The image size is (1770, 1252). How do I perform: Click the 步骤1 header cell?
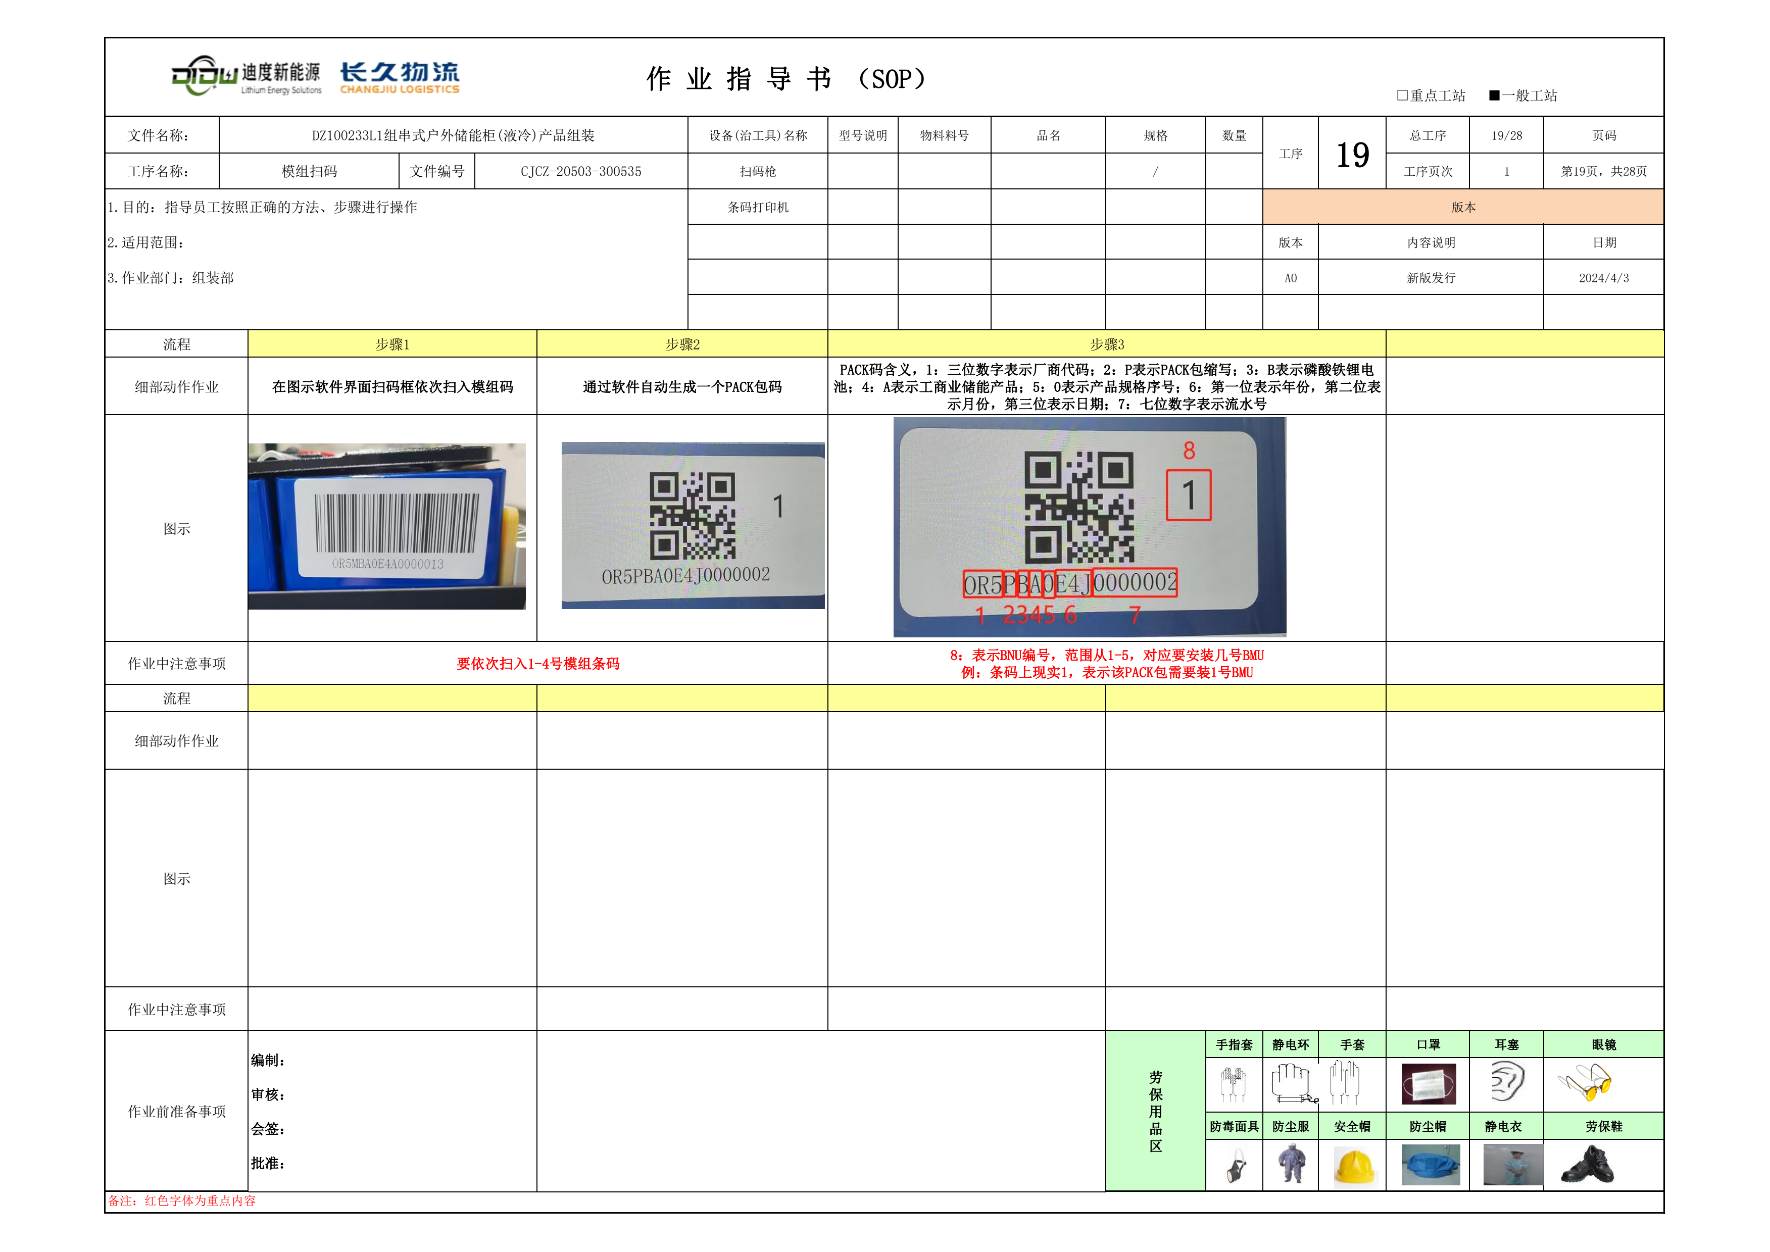(x=391, y=344)
